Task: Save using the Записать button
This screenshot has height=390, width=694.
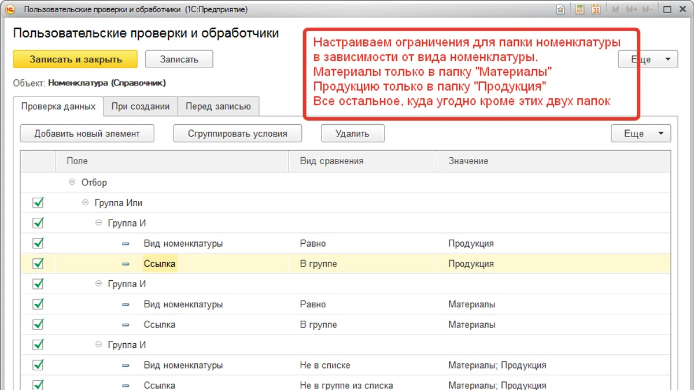Action: [179, 59]
